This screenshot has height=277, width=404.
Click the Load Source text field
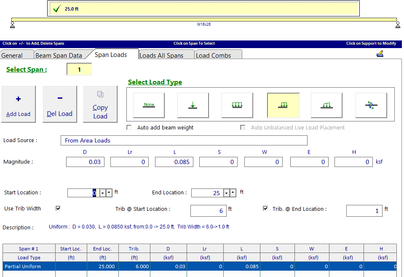[x=184, y=140]
